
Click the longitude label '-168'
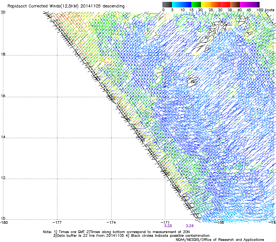[219, 222]
